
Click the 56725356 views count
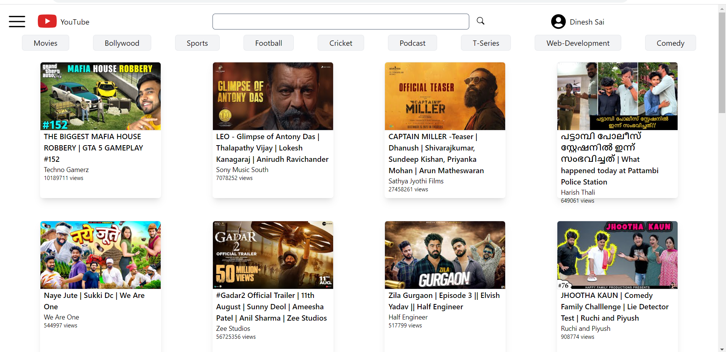coord(236,337)
